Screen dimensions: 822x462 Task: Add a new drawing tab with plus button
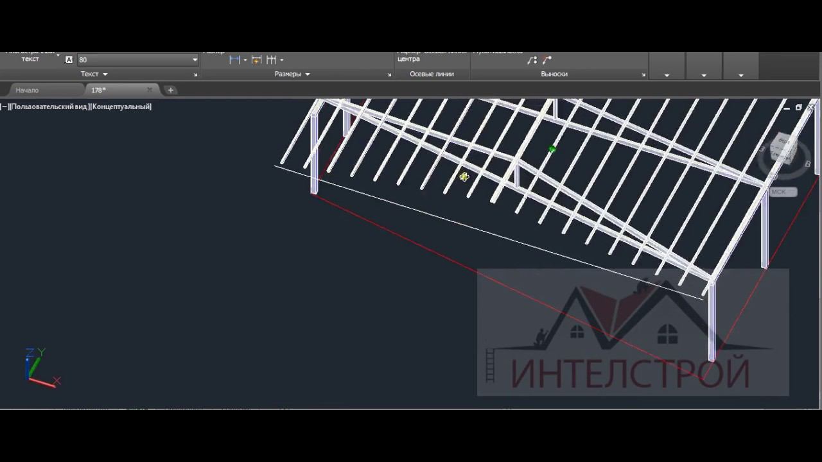[171, 90]
